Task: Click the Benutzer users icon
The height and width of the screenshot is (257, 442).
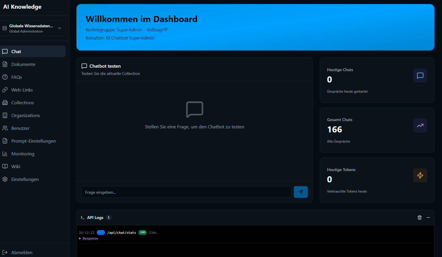Action: [x=5, y=128]
